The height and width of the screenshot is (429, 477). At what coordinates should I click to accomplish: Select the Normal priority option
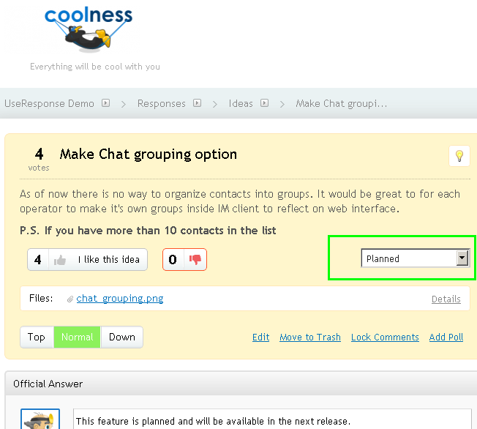77,337
